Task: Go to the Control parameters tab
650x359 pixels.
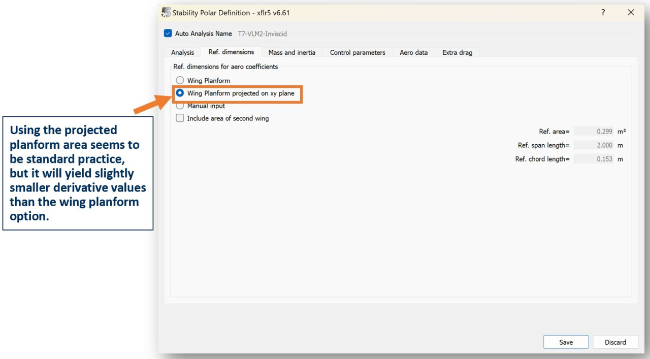Action: pyautogui.click(x=357, y=52)
